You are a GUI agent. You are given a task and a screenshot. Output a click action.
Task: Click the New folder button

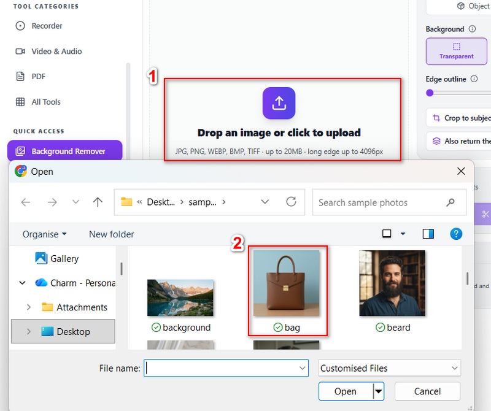click(x=112, y=234)
